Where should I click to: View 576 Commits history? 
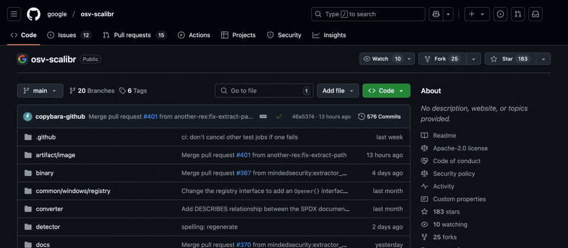tap(379, 116)
